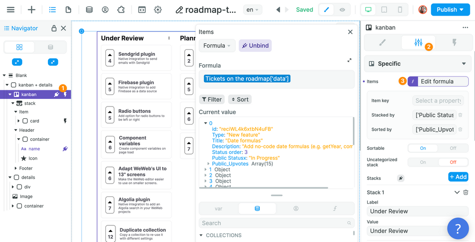This screenshot has height=242, width=475.
Task: Delete Stack 1 with the trash icon
Action: point(465,193)
